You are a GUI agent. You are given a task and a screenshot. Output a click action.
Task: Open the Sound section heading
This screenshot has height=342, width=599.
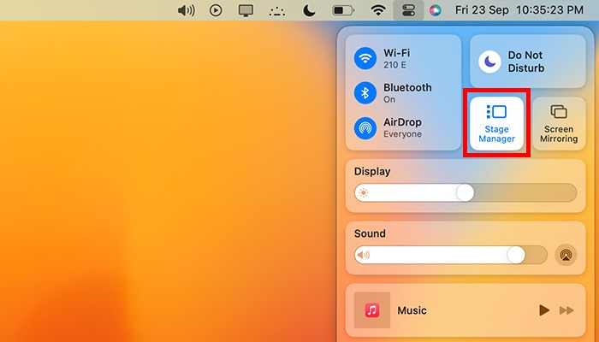click(370, 233)
